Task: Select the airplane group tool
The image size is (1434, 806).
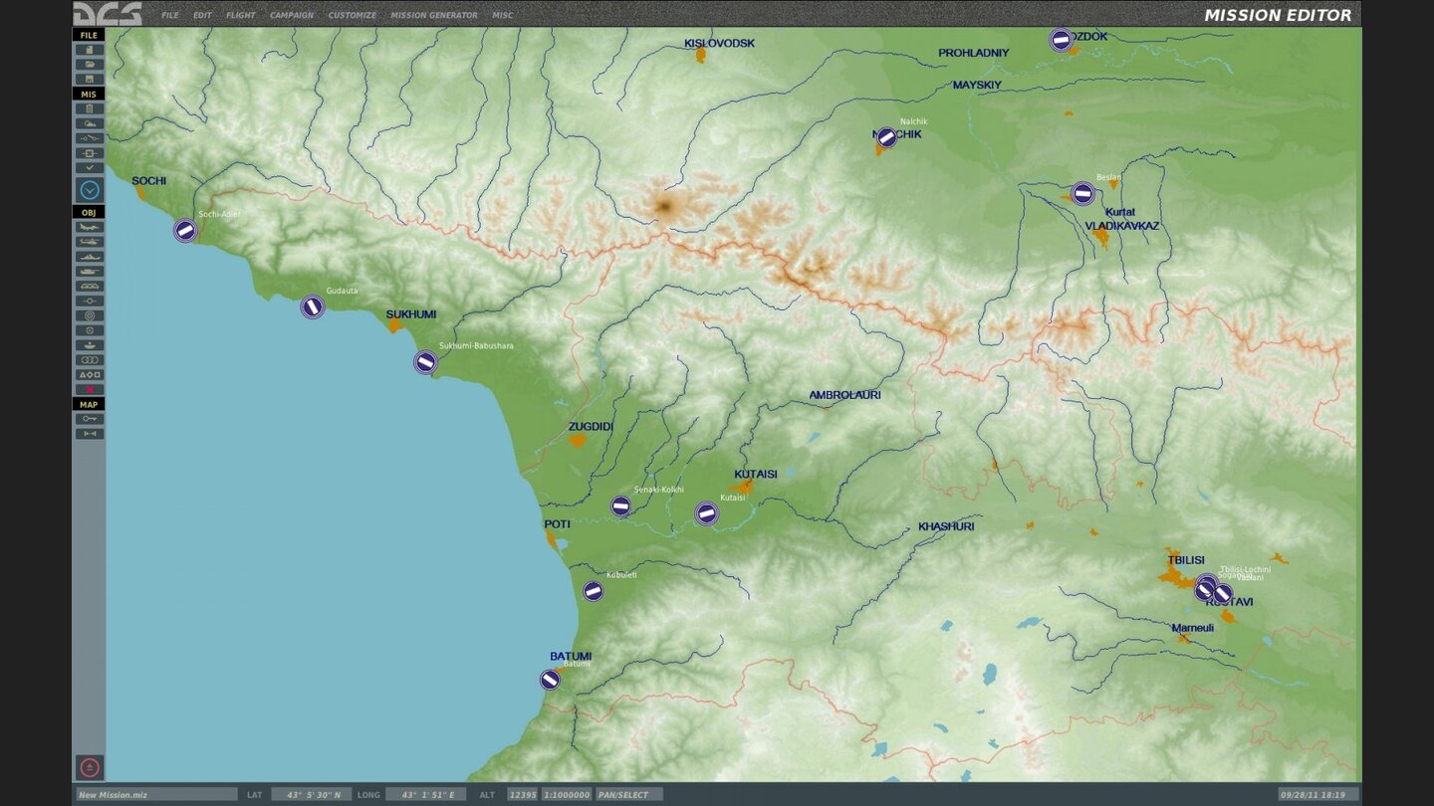Action: 90,227
